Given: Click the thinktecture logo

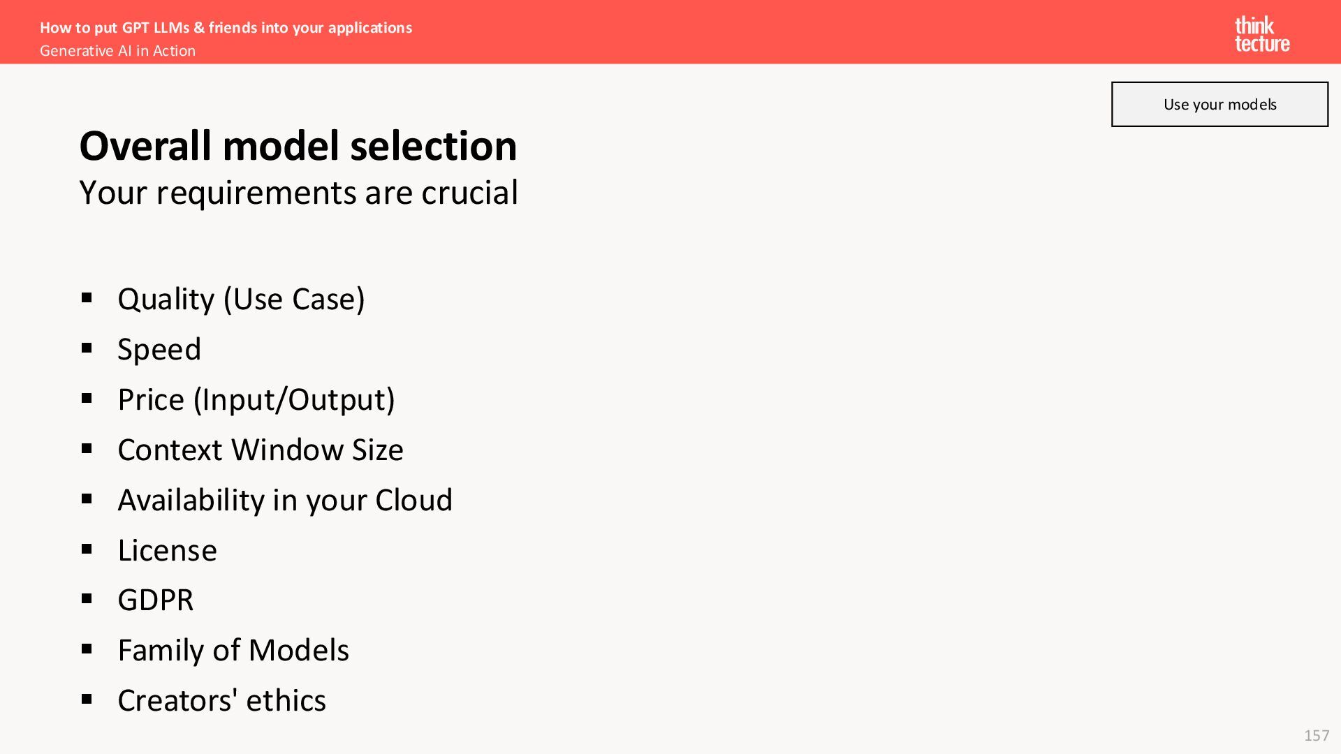Looking at the screenshot, I should pyautogui.click(x=1262, y=35).
